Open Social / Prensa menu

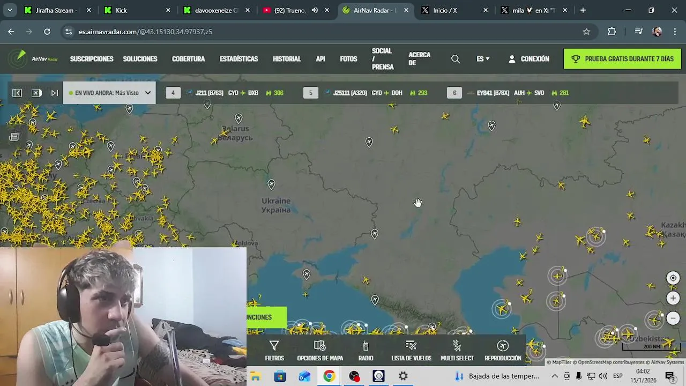point(383,59)
